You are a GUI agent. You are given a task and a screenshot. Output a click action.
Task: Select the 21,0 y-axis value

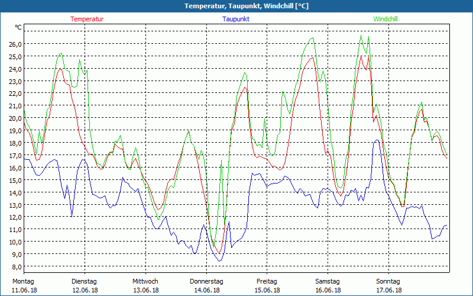point(15,106)
